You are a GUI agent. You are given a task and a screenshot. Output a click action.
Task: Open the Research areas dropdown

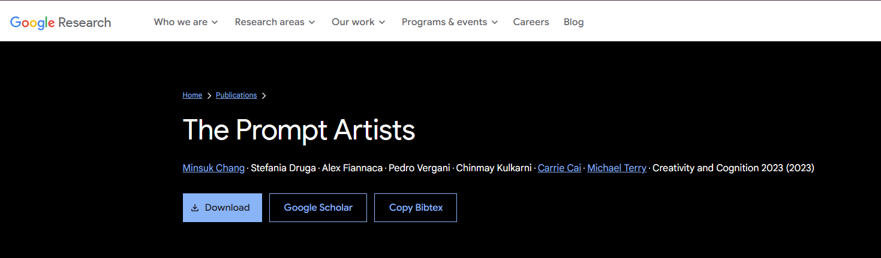[275, 22]
